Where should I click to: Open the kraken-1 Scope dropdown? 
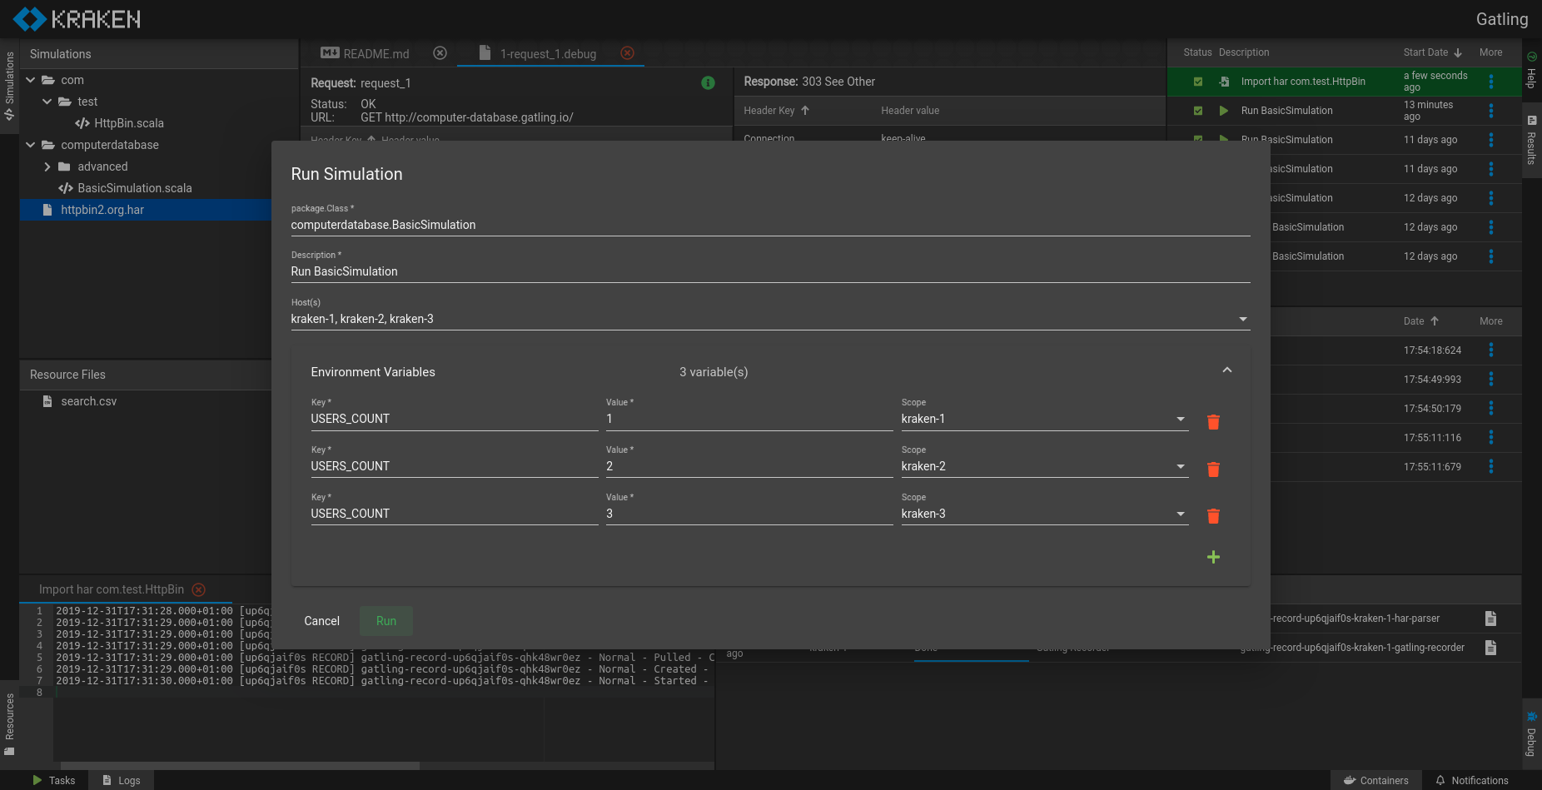point(1180,419)
